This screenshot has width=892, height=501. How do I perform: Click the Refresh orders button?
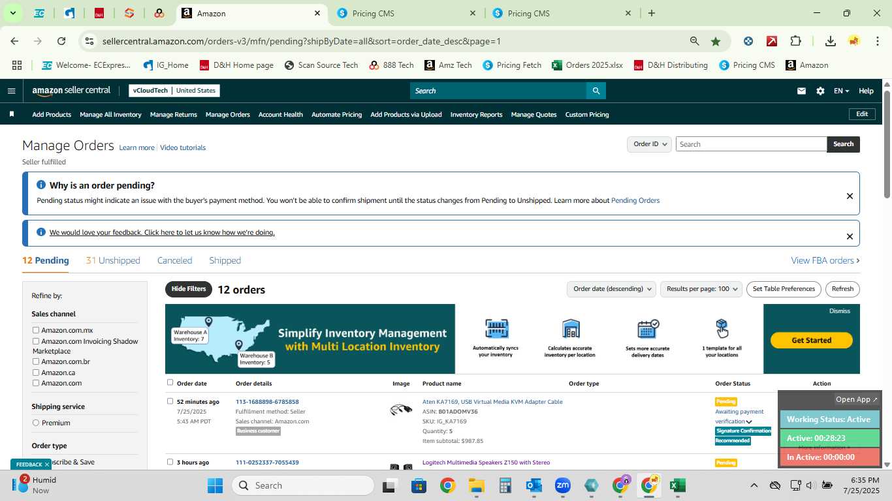pos(842,289)
